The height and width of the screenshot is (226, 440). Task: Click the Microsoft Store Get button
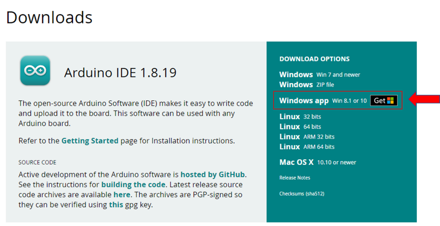pyautogui.click(x=384, y=100)
